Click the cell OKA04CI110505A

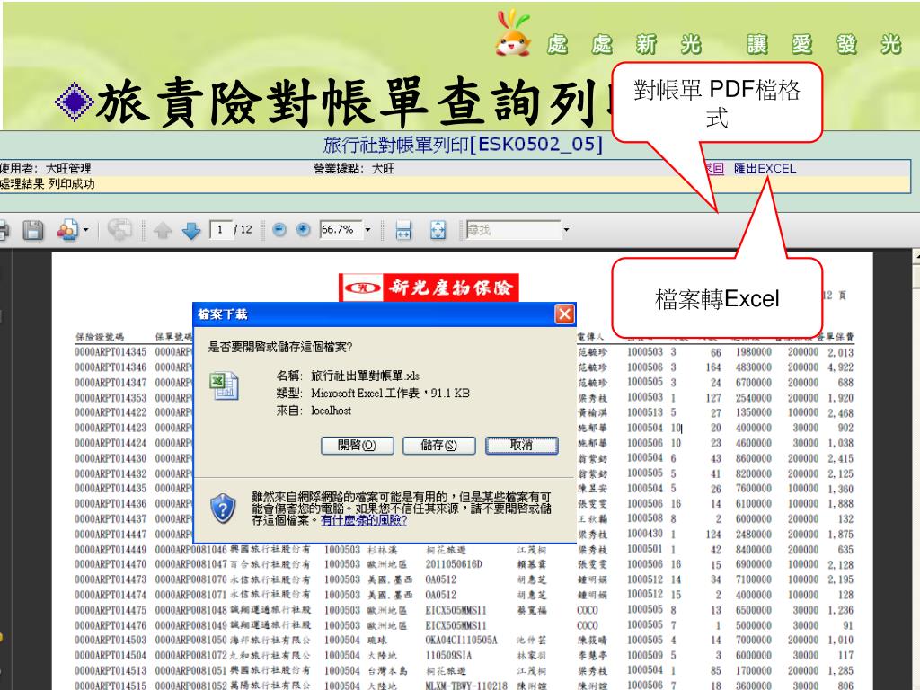coord(461,640)
